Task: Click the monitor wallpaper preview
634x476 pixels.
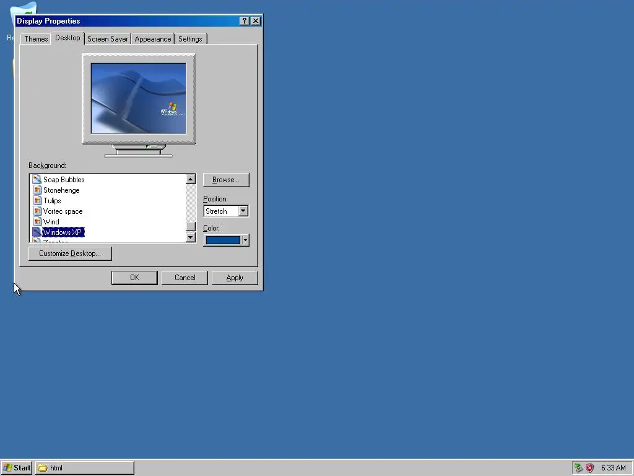Action: pyautogui.click(x=139, y=99)
